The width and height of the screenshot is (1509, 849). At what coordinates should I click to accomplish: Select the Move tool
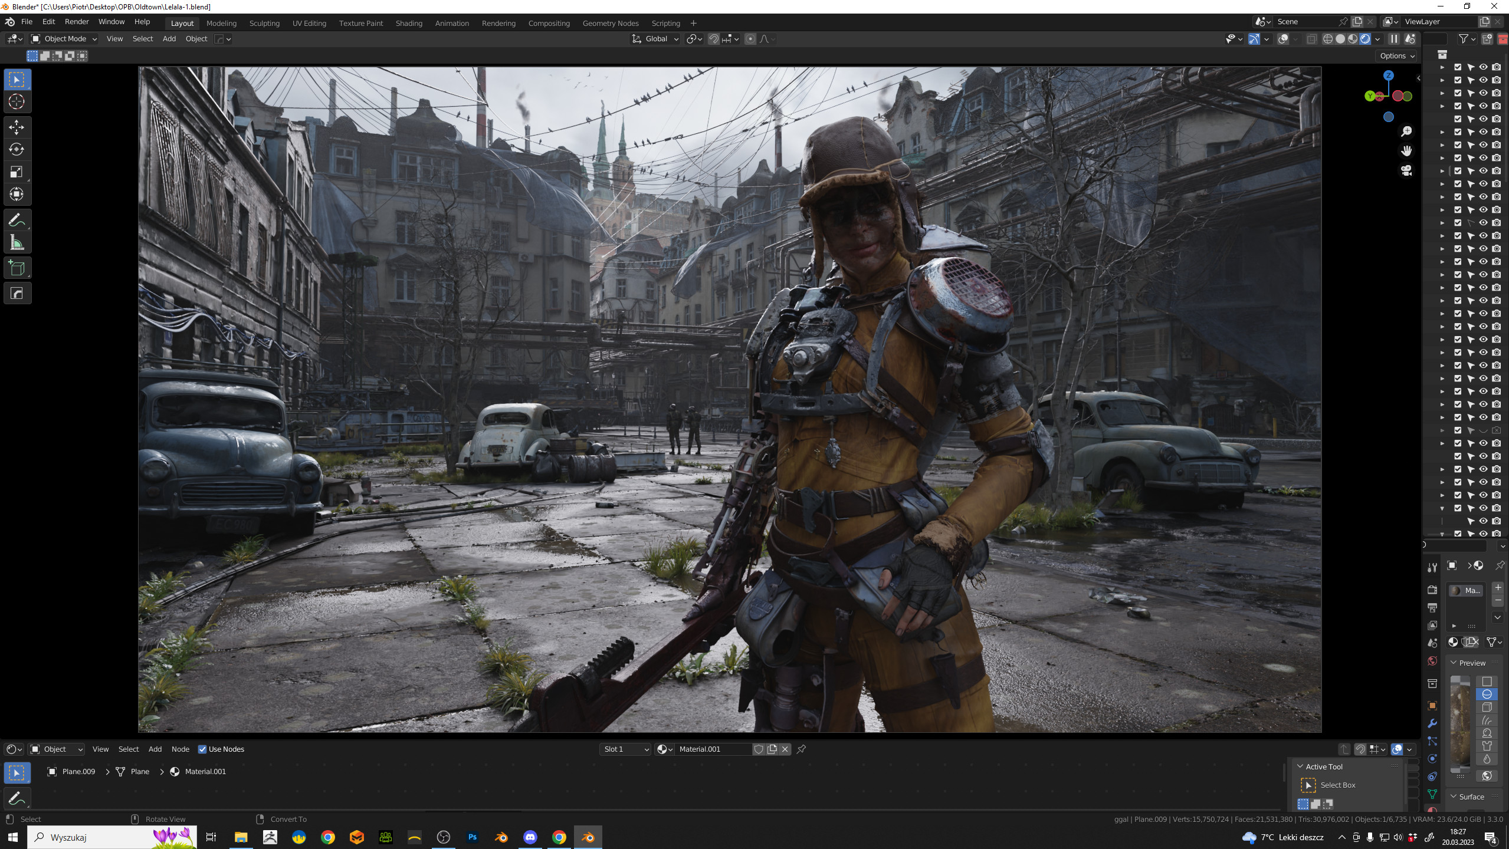point(17,127)
